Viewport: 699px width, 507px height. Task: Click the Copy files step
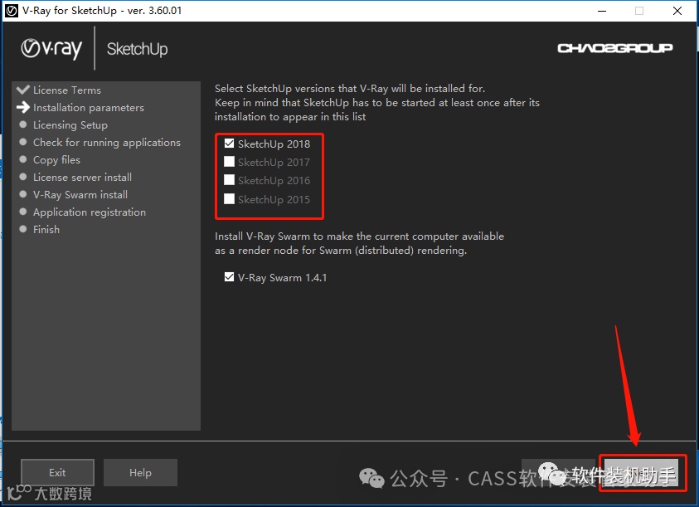click(56, 160)
